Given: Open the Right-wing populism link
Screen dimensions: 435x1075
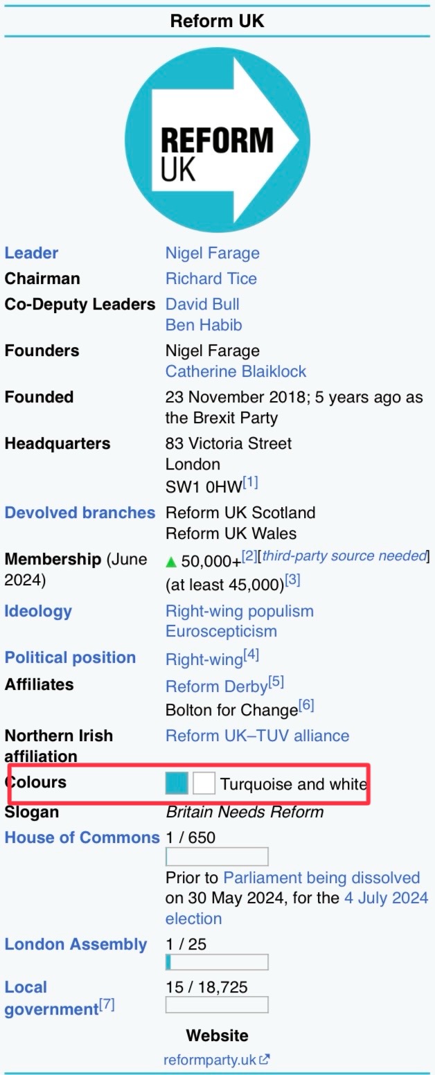Looking at the screenshot, I should [x=239, y=611].
